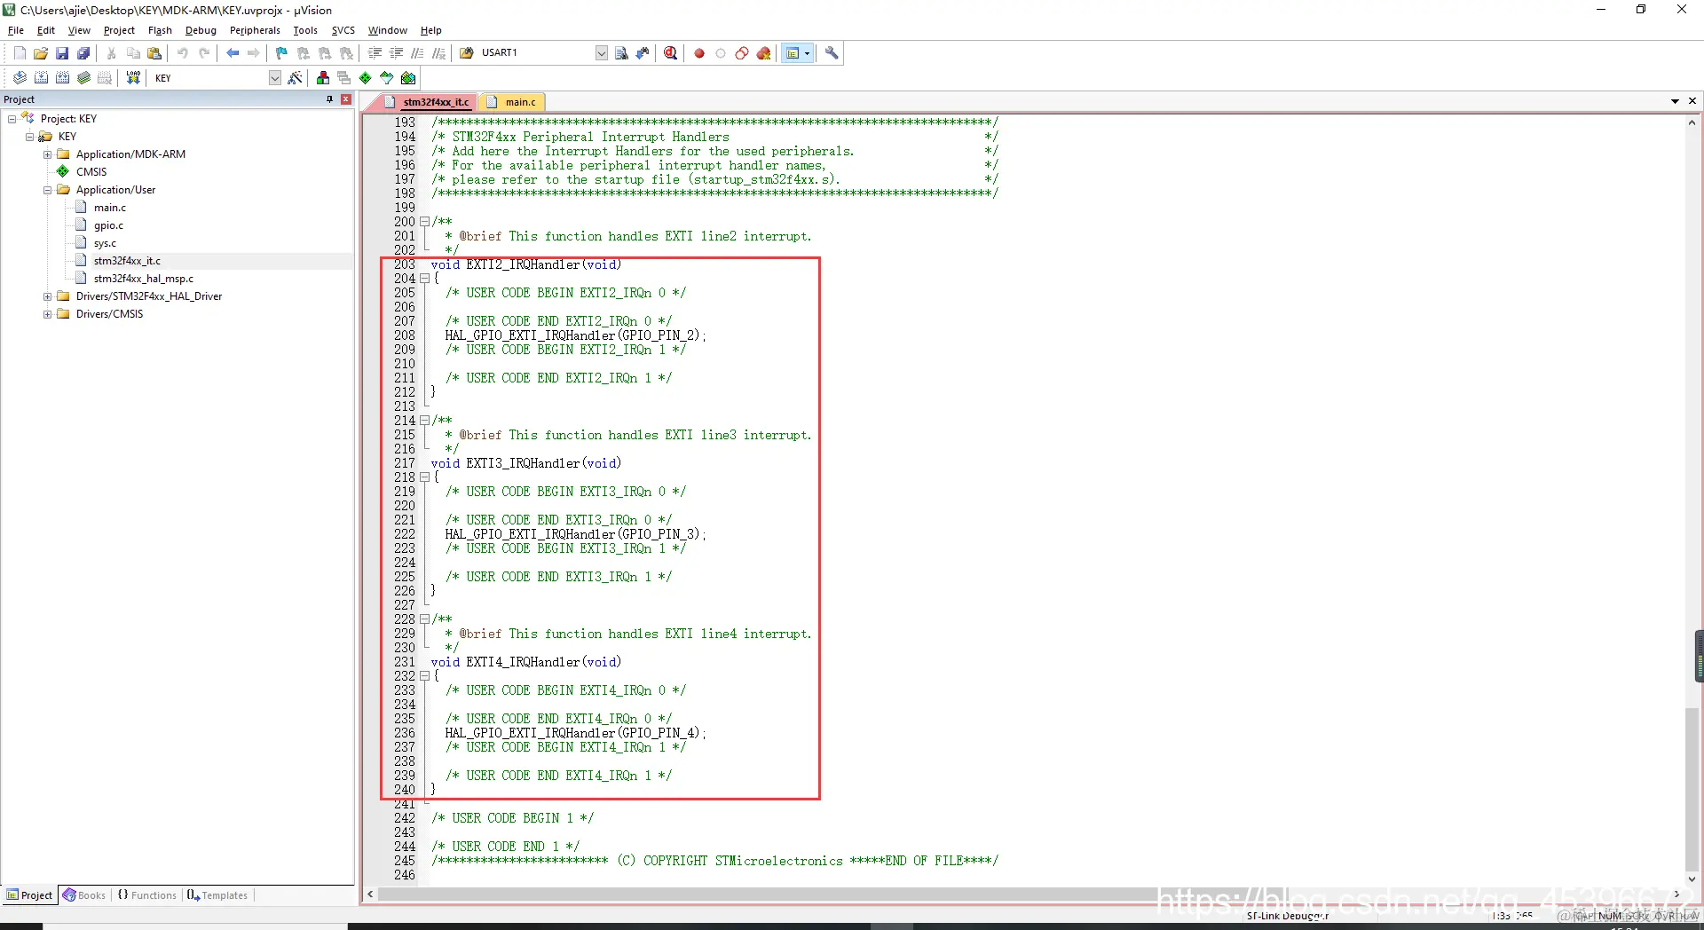Collapse the EXTI2_IRQHandler function body at line 204
Viewport: 1704px width, 930px height.
[x=424, y=279]
